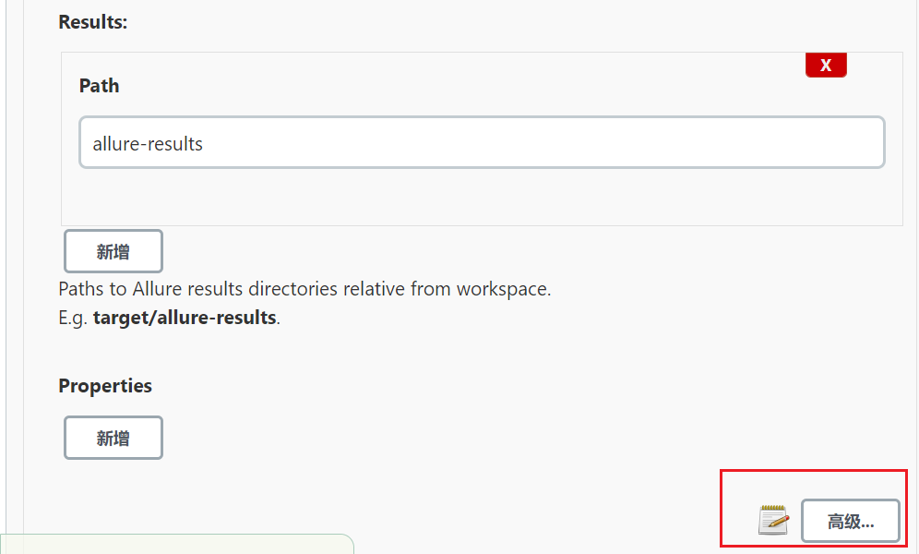Click the "Paths to Allure results directories" description

click(x=304, y=289)
